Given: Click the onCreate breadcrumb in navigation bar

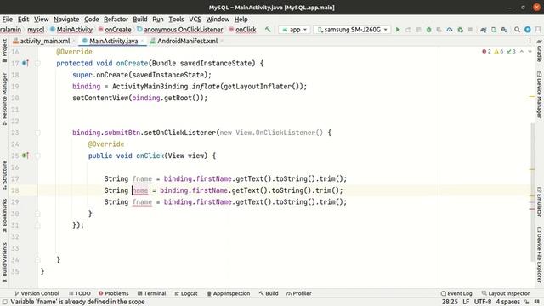Looking at the screenshot, I should tap(115, 30).
